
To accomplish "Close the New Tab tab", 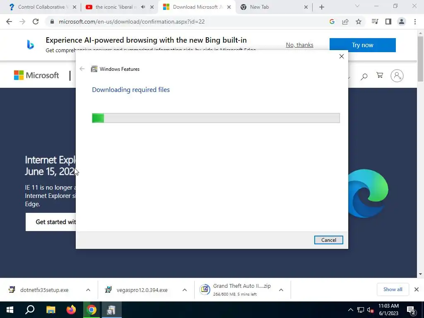I will (x=306, y=7).
